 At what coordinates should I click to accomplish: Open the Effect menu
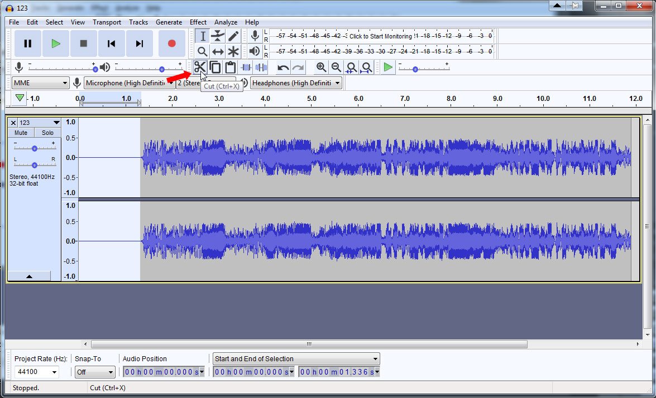198,22
